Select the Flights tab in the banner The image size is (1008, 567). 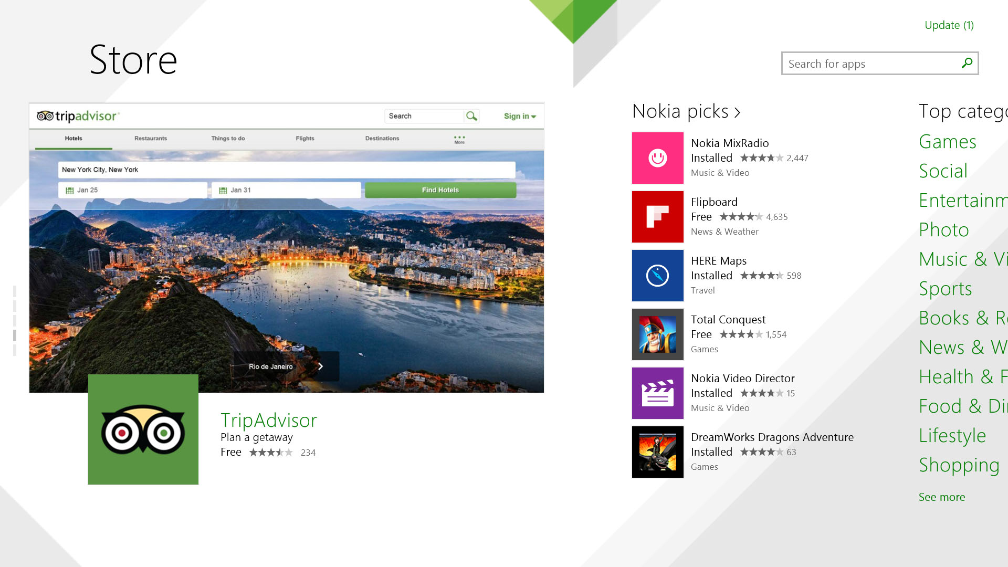(x=305, y=139)
